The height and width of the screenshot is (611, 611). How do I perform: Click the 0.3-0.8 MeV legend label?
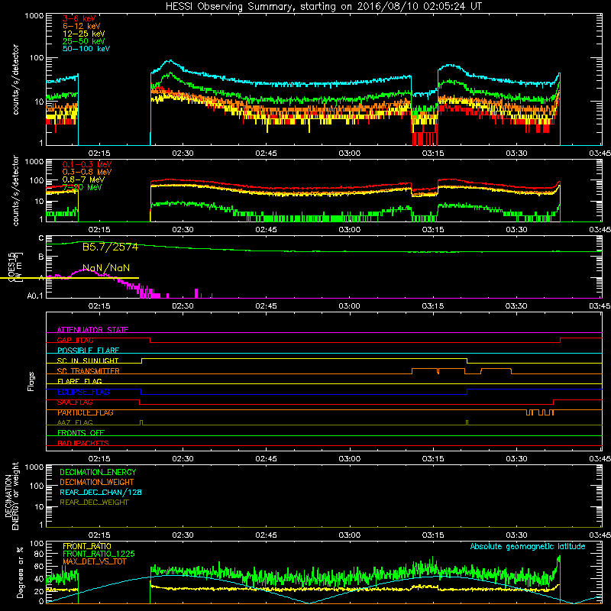(x=87, y=172)
